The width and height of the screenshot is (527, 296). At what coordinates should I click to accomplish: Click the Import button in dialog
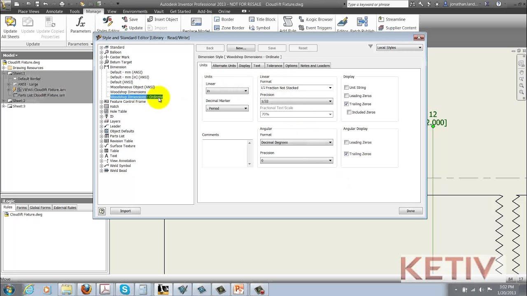point(125,211)
